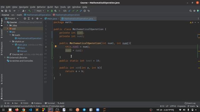Toggle the Structure side tool window
The height and width of the screenshot is (112, 200).
click(x=2, y=79)
